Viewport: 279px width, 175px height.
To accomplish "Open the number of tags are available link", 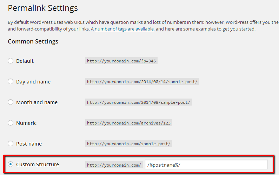I will pyautogui.click(x=124, y=29).
